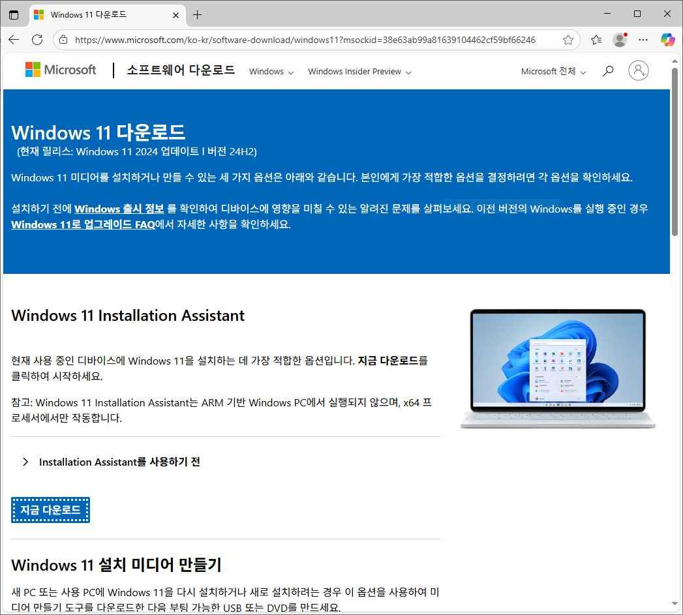Add this page to favorites star icon
683x615 pixels.
(568, 40)
